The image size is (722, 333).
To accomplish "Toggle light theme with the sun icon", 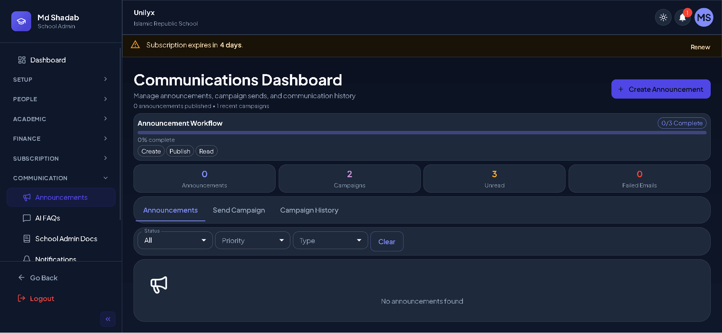I will click(663, 17).
